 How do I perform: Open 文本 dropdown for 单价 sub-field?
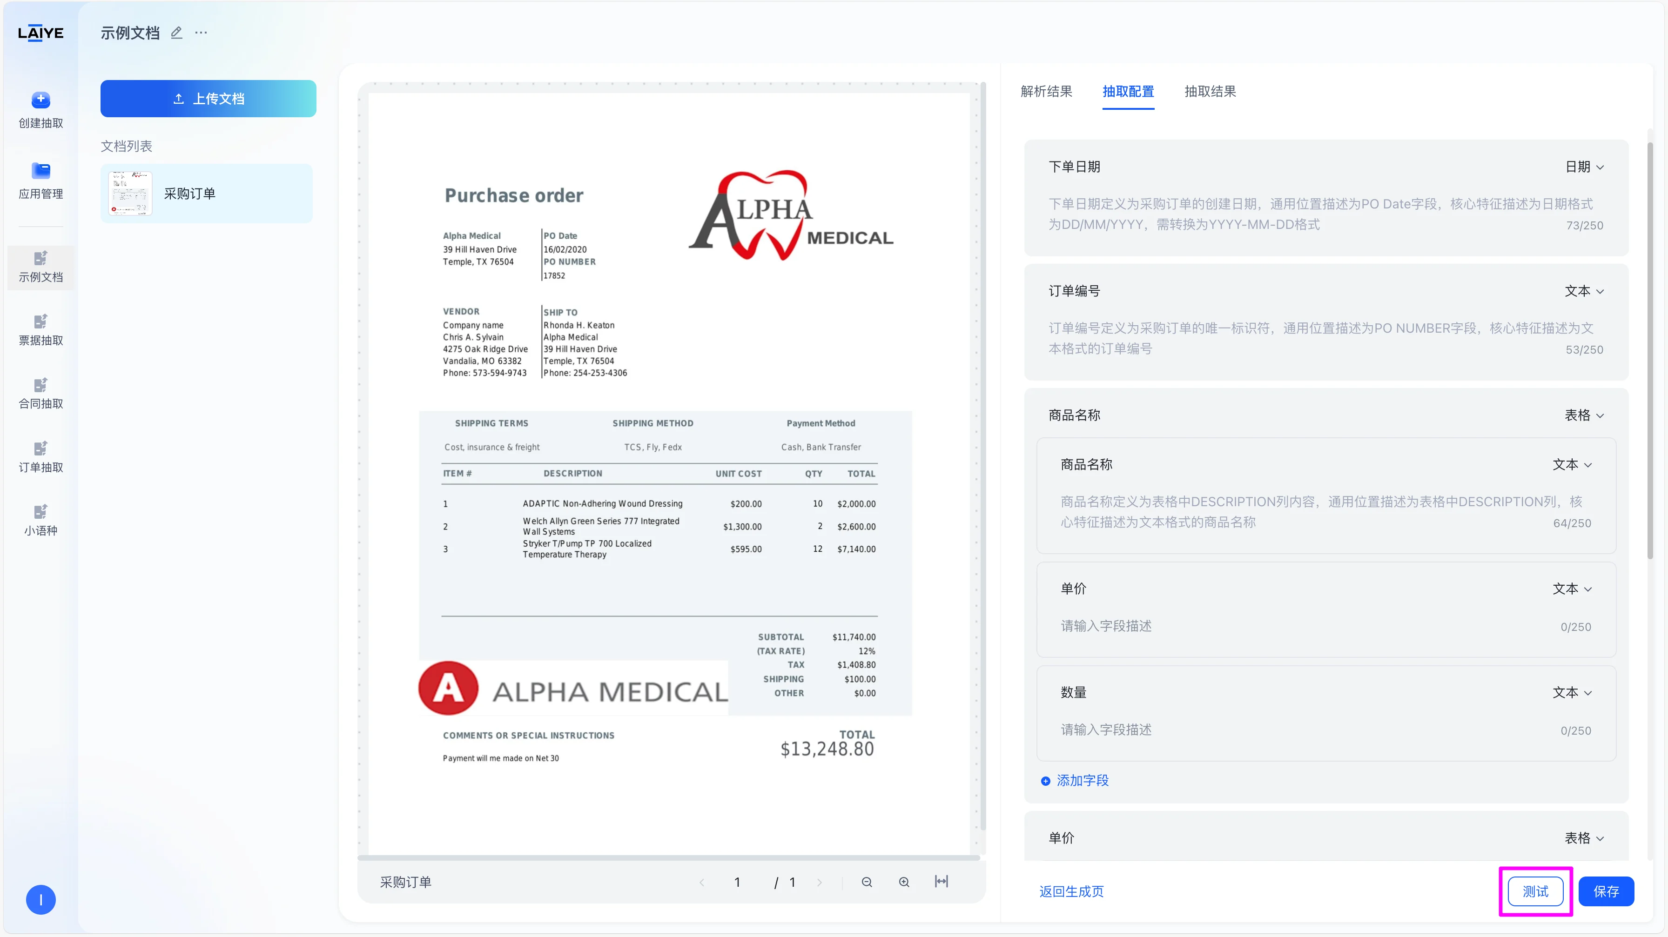1572,589
